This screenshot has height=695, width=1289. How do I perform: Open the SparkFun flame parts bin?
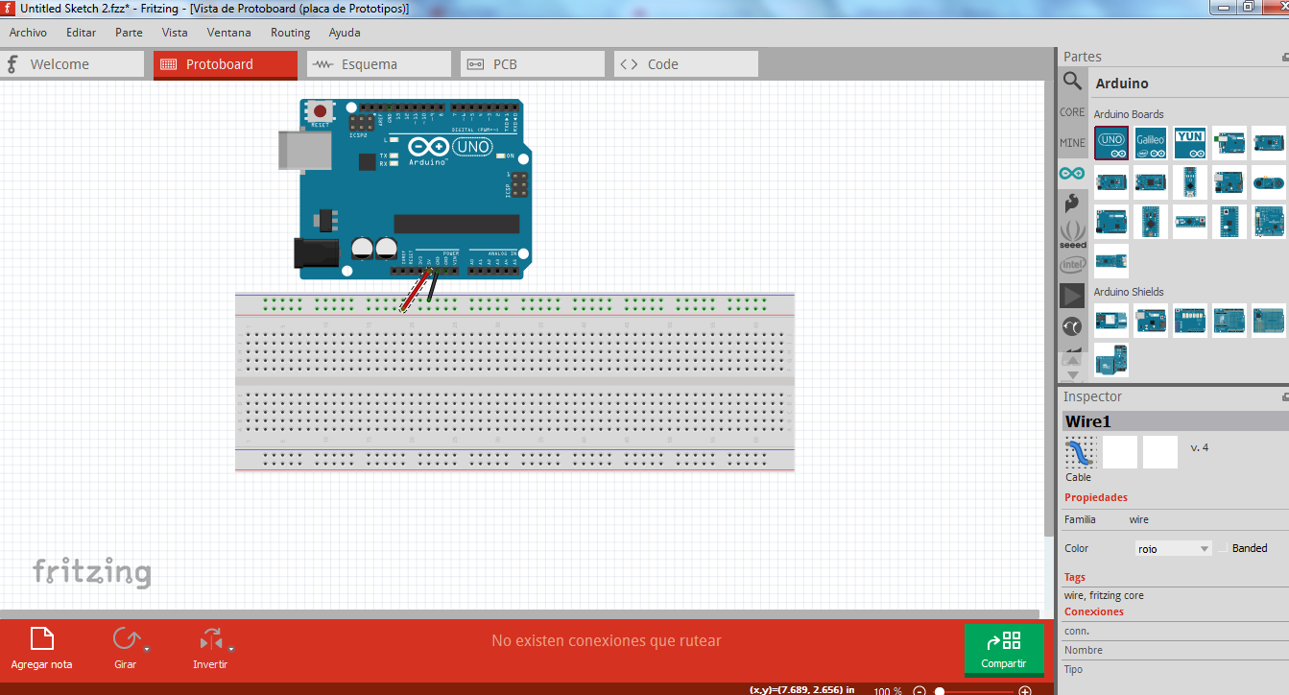coord(1072,203)
